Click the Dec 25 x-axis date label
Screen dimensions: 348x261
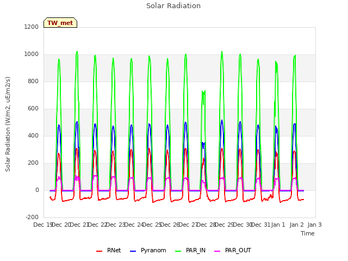click(152, 225)
